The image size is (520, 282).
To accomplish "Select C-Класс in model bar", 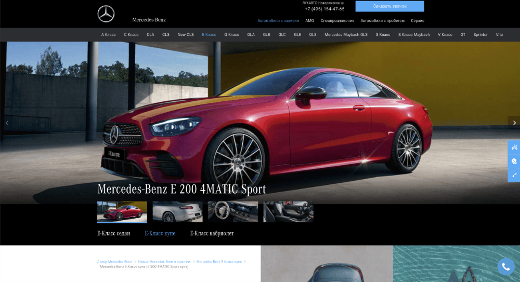I will (x=131, y=34).
